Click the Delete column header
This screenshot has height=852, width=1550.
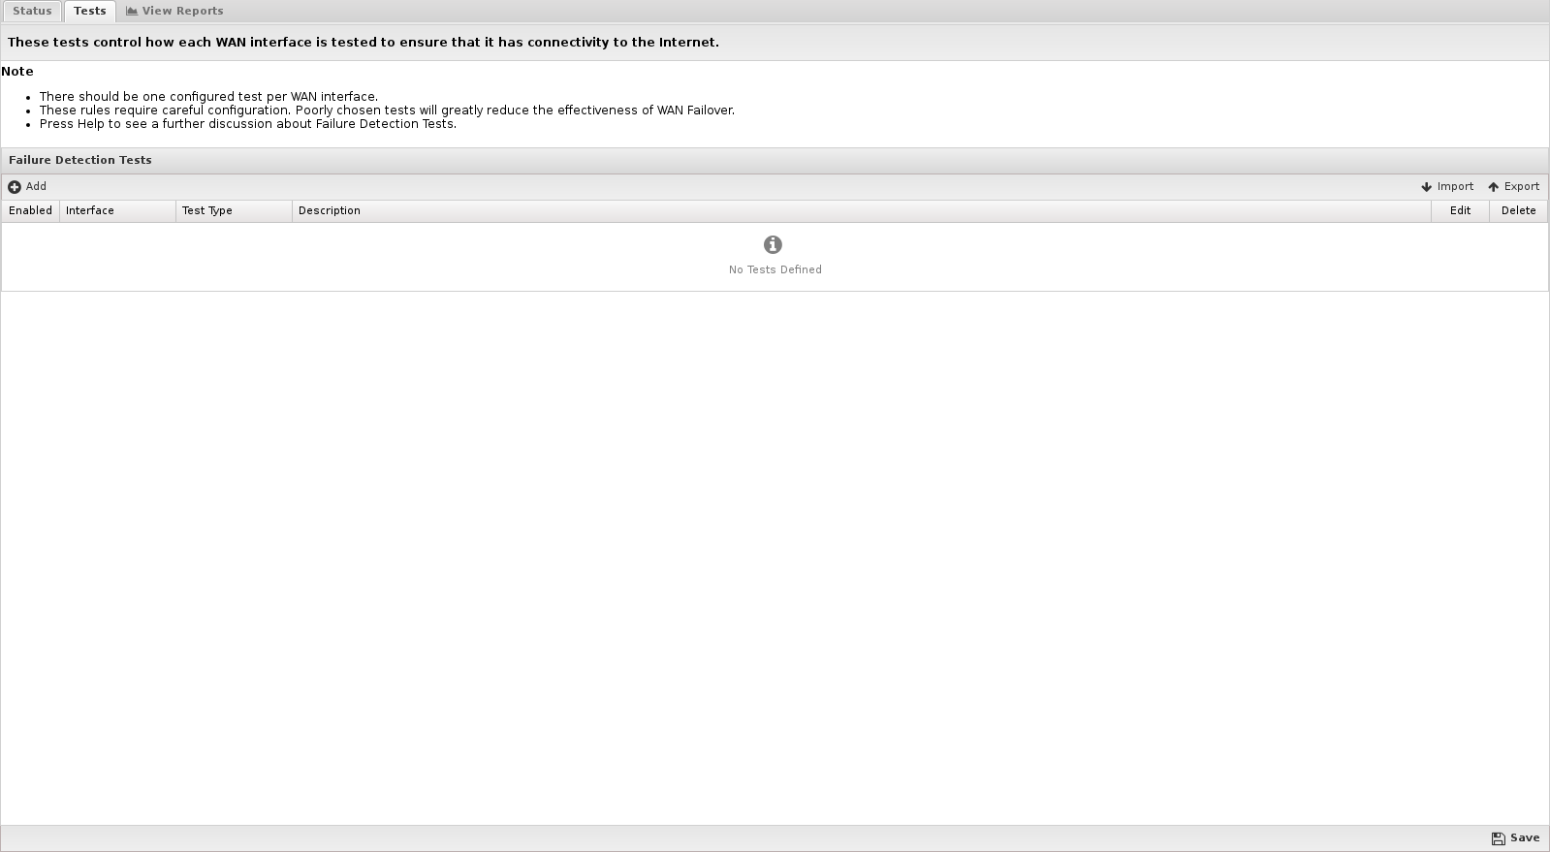pos(1518,210)
